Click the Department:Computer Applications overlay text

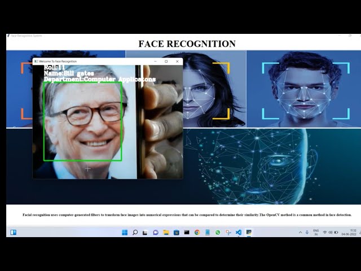tap(100, 79)
